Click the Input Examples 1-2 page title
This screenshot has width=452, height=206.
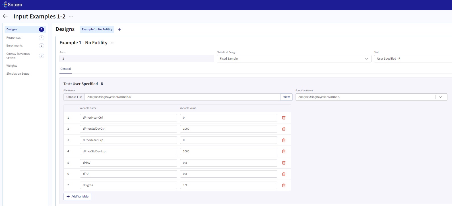click(x=40, y=16)
